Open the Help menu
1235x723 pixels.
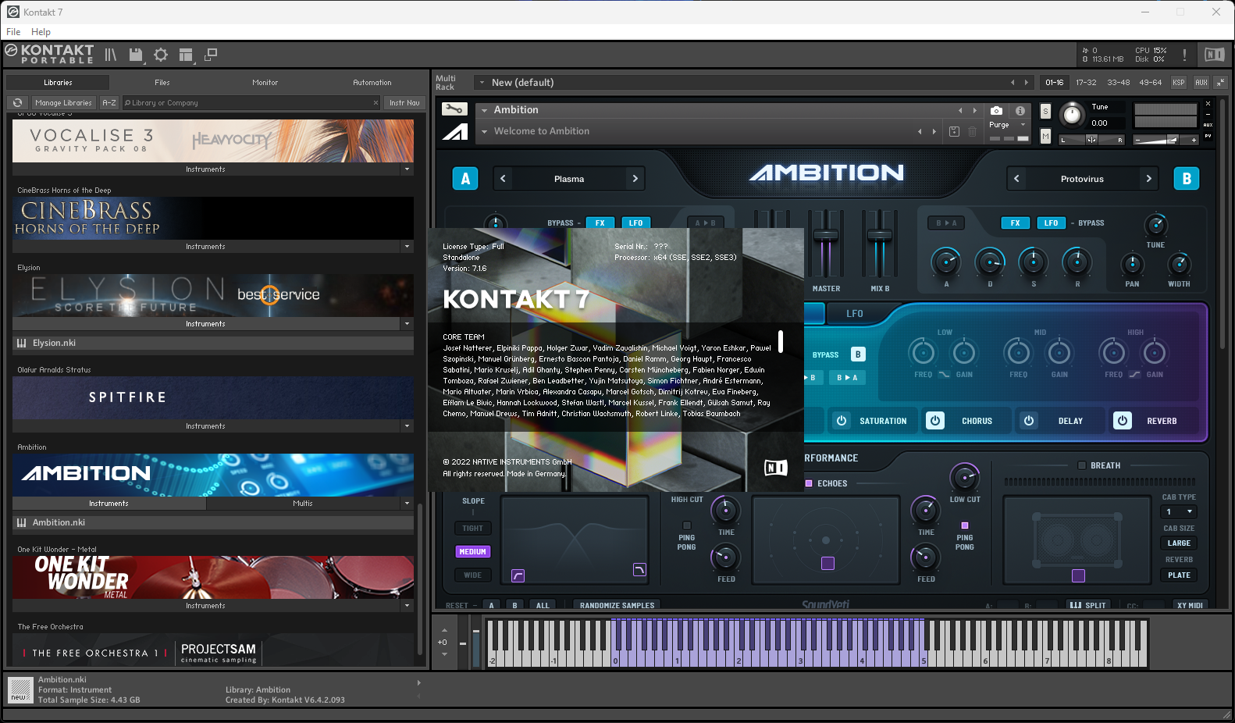coord(41,32)
